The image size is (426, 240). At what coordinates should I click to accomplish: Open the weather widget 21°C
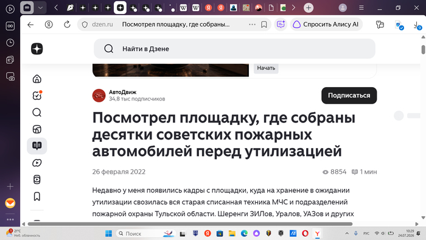click(x=23, y=233)
